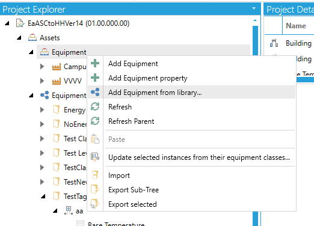The width and height of the screenshot is (314, 226).
Task: Expand the Energy class node
Action: (x=42, y=110)
